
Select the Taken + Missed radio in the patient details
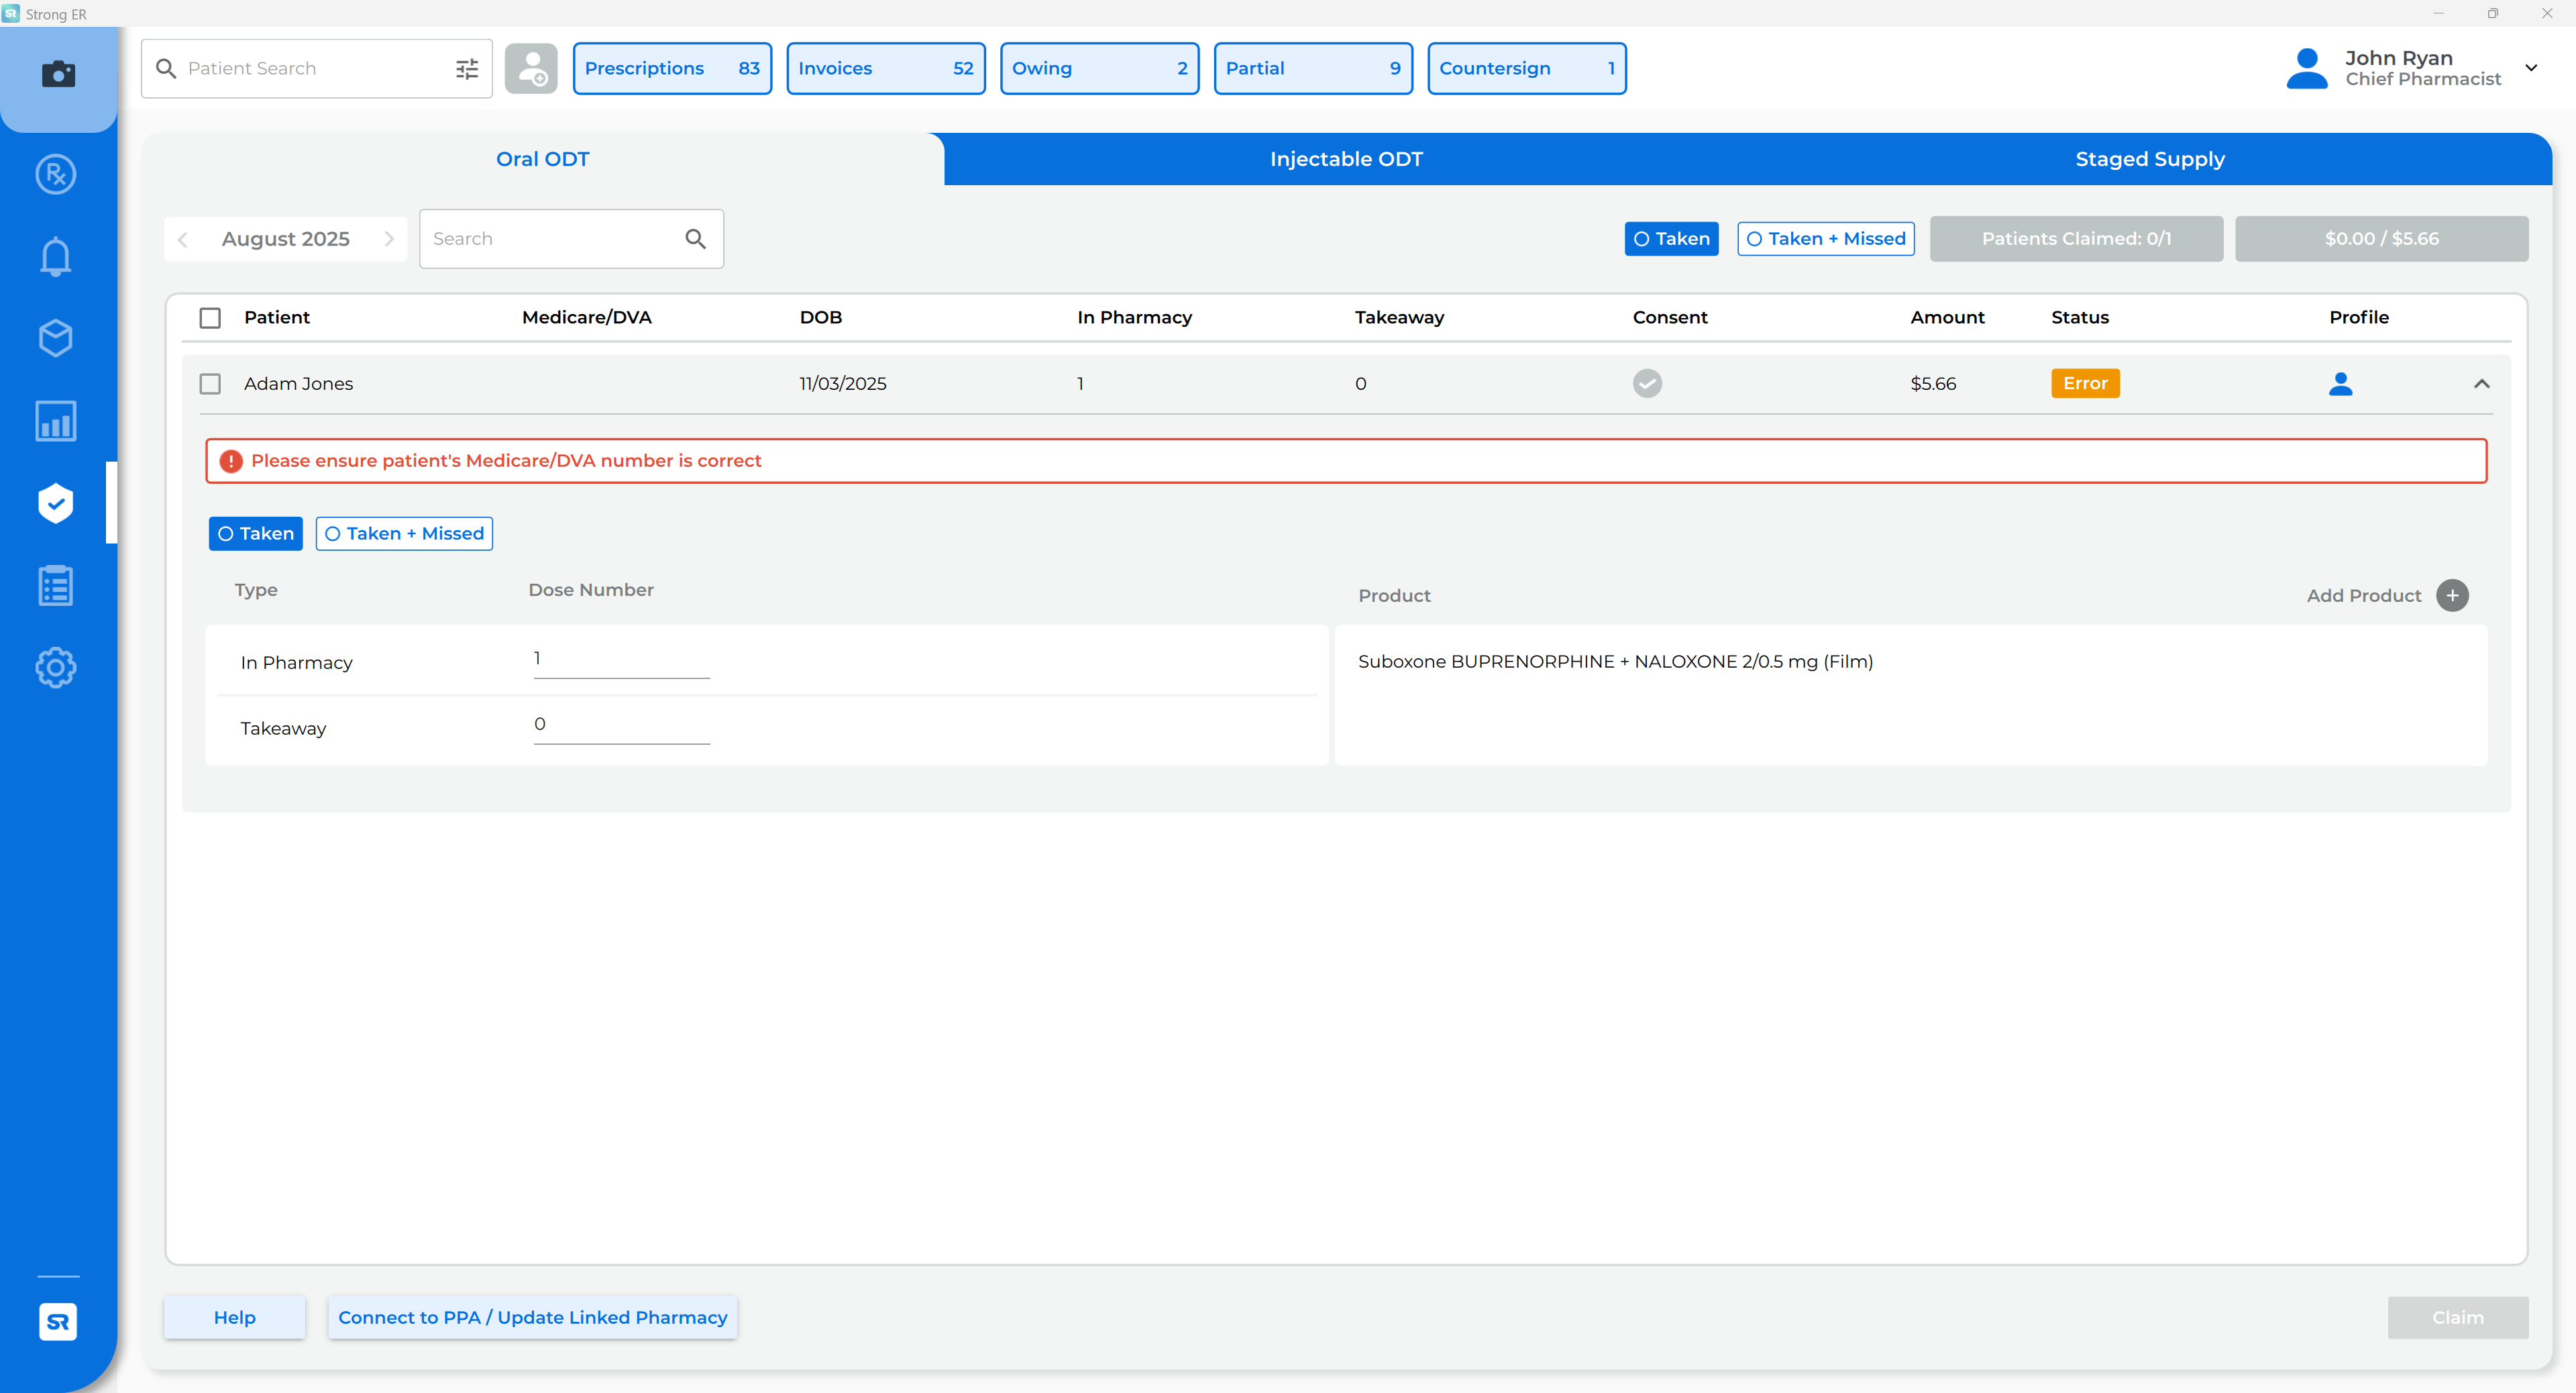404,533
